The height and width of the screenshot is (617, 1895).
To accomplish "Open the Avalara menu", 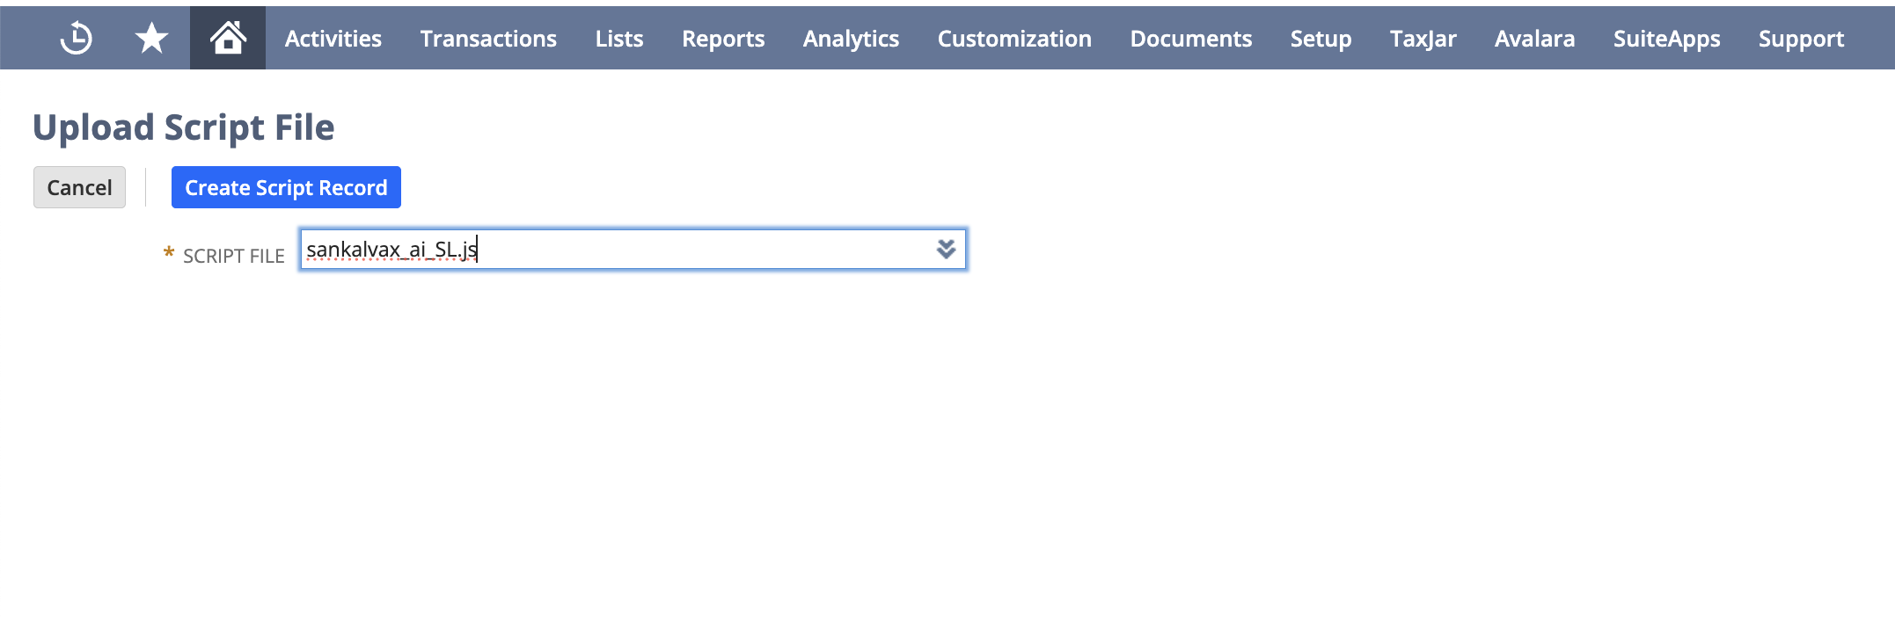I will (1535, 39).
